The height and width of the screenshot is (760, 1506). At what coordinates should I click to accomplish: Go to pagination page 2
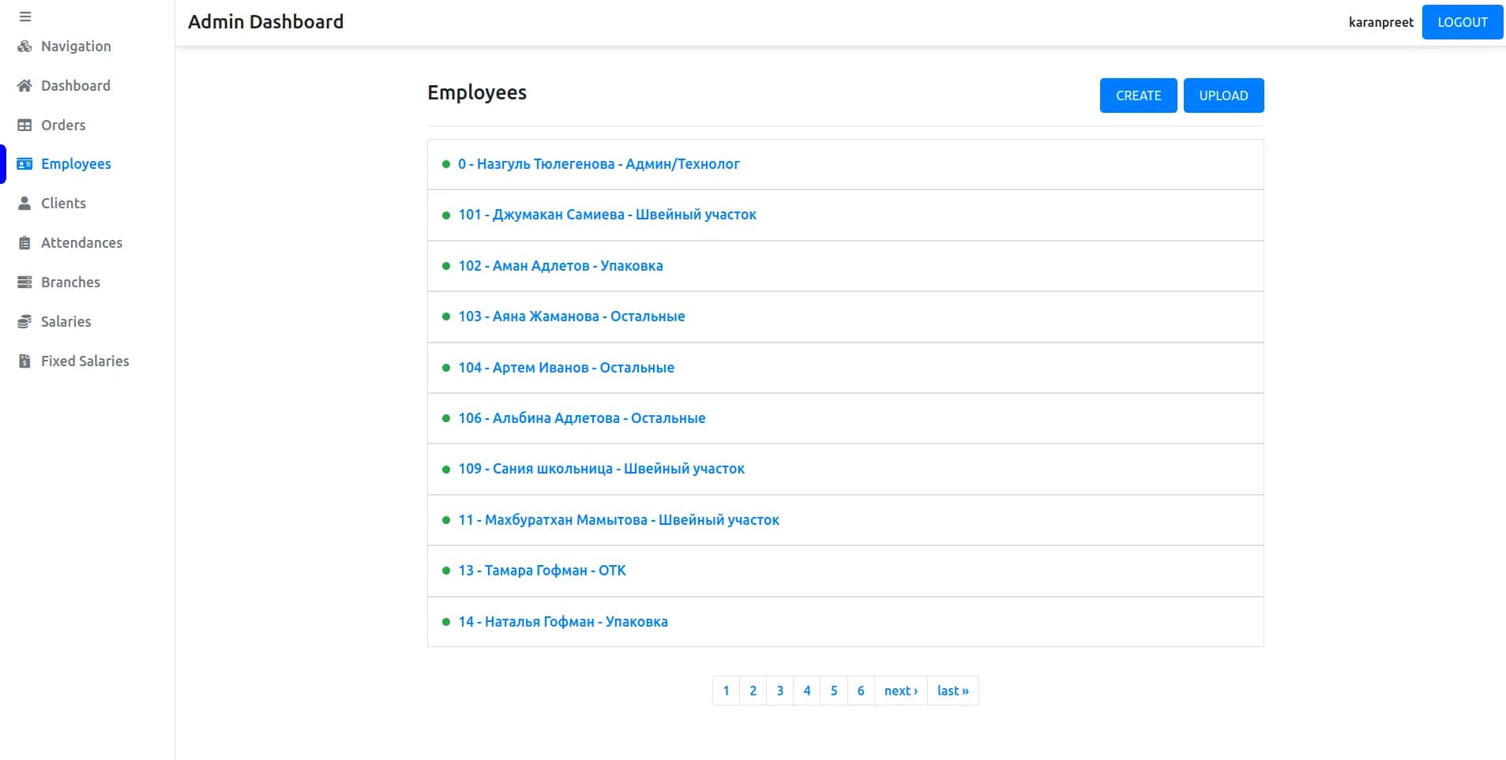coord(753,691)
